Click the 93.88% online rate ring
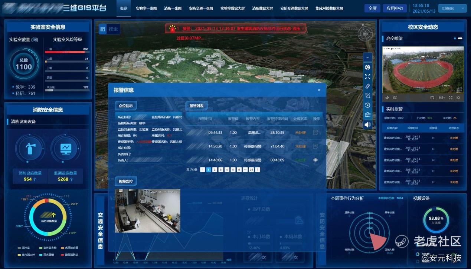This screenshot has height=269, width=471. [x=436, y=220]
